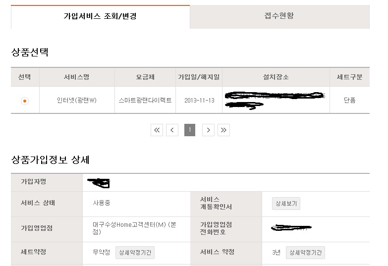
Task: Open 상세약정기간 next to 무약정
Action: point(135,252)
